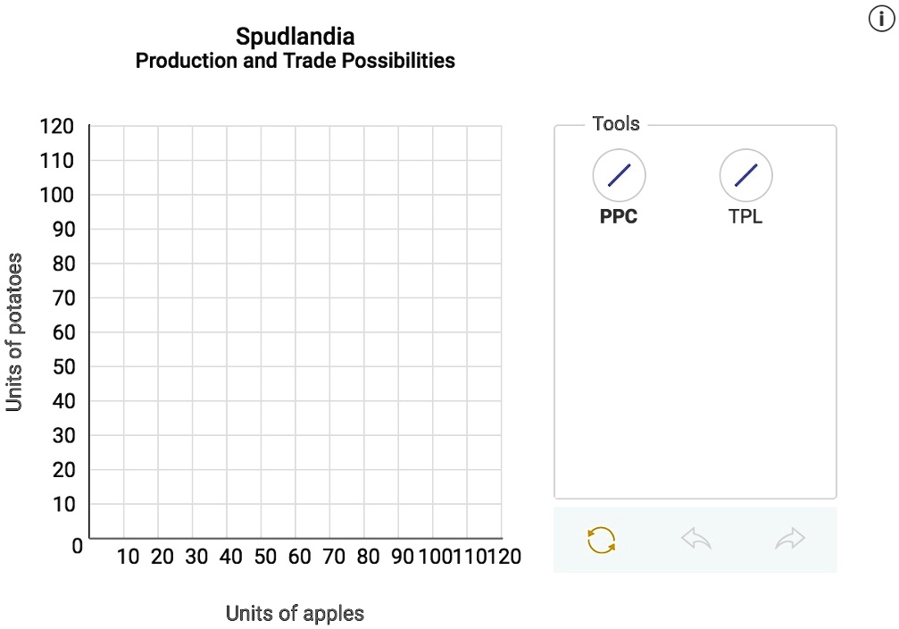899x629 pixels.
Task: Click the reset graph icon
Action: point(600,540)
